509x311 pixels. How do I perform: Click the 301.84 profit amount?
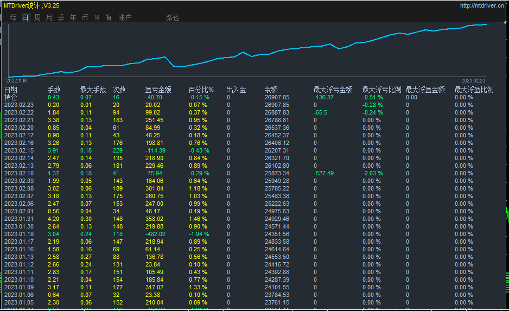[155, 188]
